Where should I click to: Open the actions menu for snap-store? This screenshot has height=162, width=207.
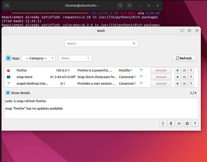point(184,77)
